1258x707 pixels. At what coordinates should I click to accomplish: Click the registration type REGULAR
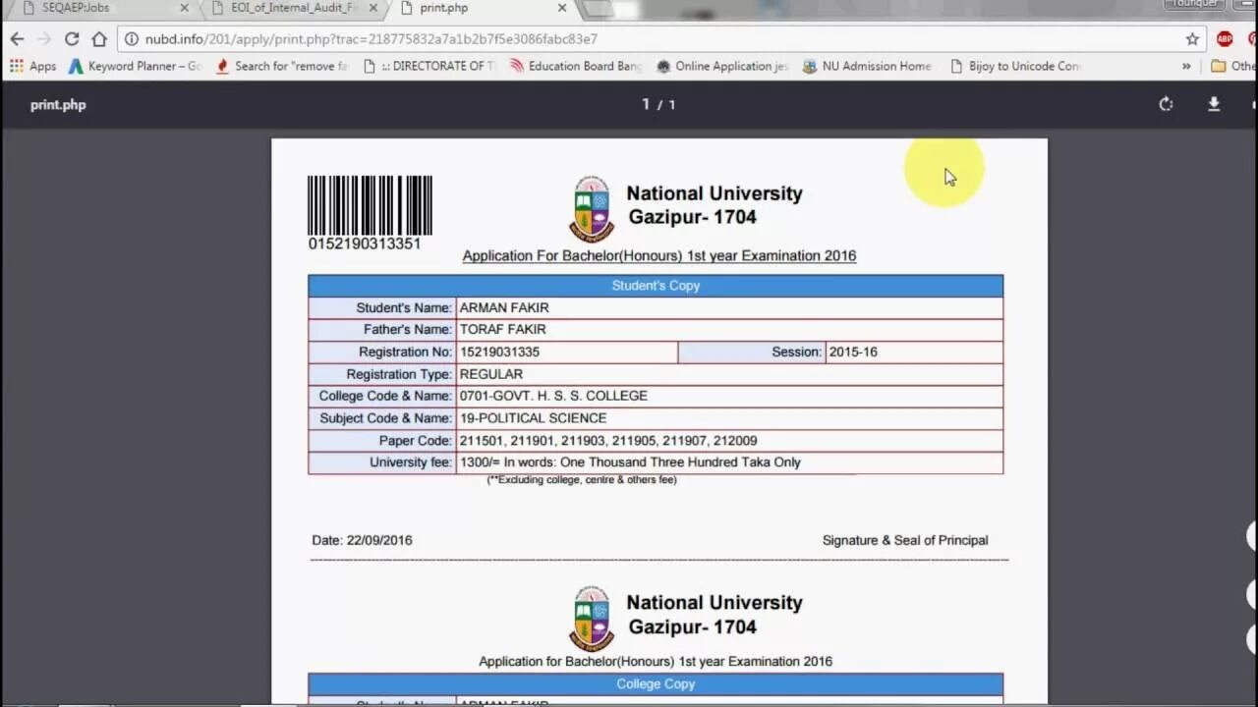(491, 374)
